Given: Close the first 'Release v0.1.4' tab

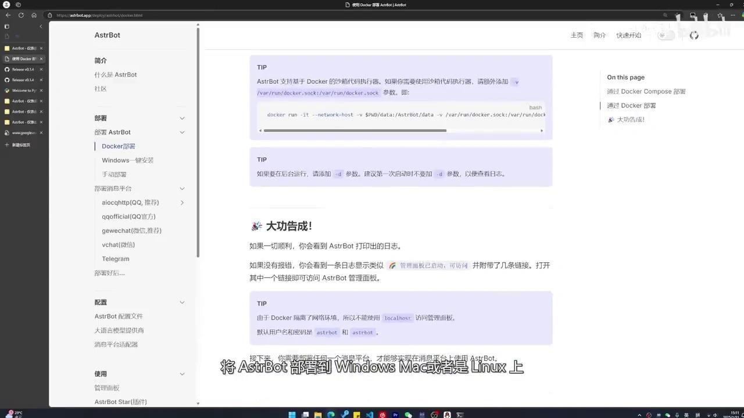Looking at the screenshot, I should point(41,69).
